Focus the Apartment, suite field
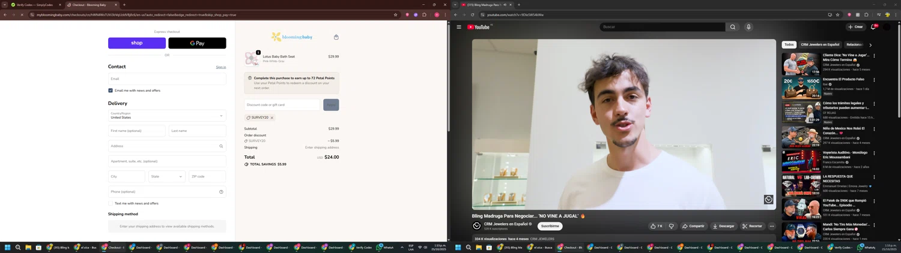901x253 pixels. (x=167, y=161)
